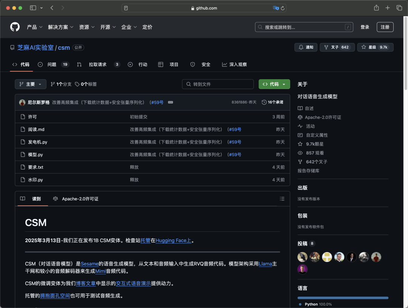408x308 pixels.
Task: Click the Python language progress bar
Action: [x=343, y=298]
